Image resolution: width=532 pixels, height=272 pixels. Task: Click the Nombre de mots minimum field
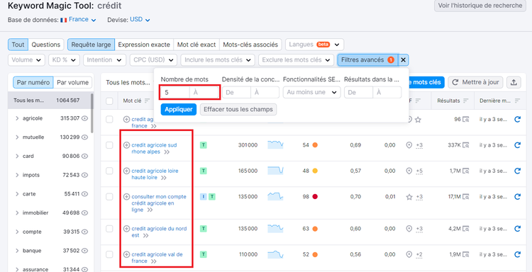tap(175, 92)
